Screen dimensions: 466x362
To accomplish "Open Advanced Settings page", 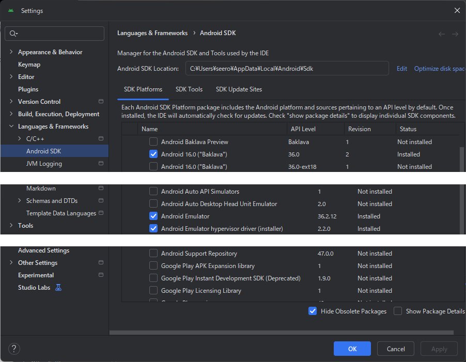I will click(x=44, y=250).
